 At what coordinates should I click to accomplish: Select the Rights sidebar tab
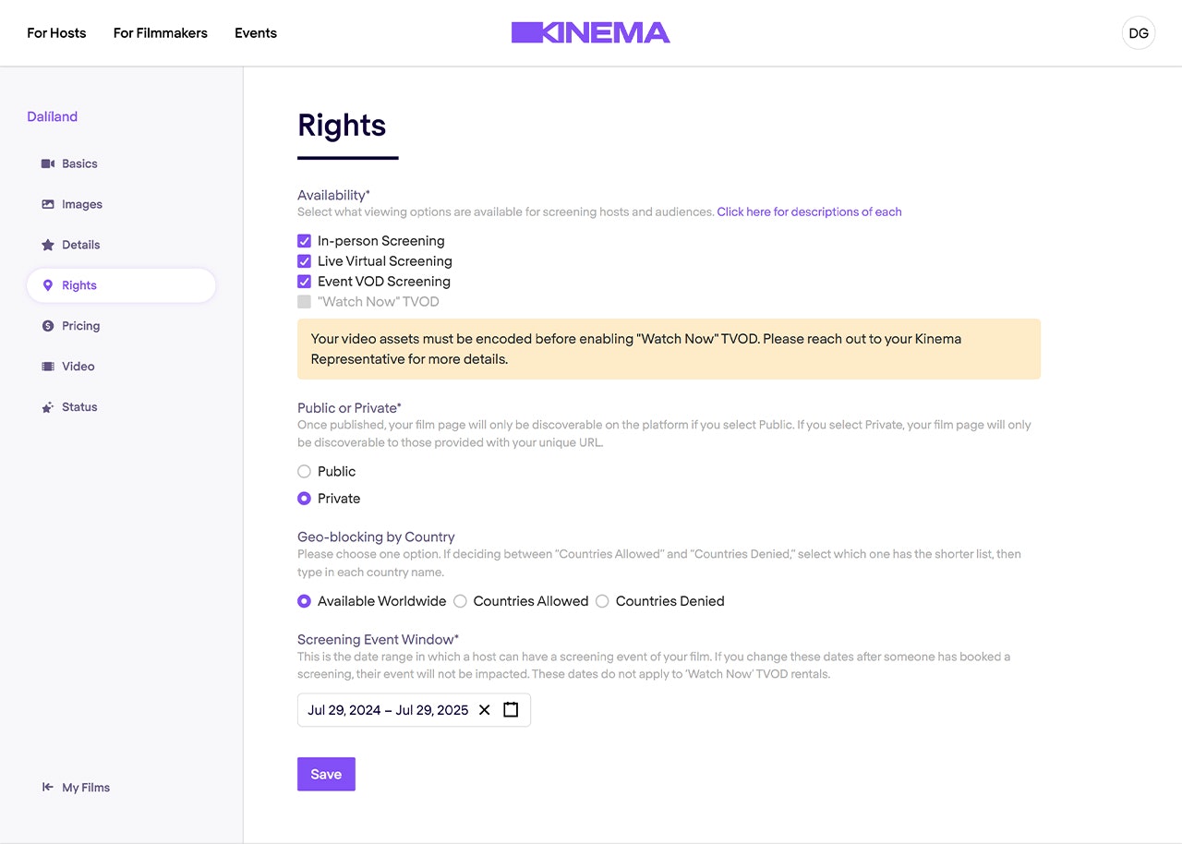click(121, 285)
